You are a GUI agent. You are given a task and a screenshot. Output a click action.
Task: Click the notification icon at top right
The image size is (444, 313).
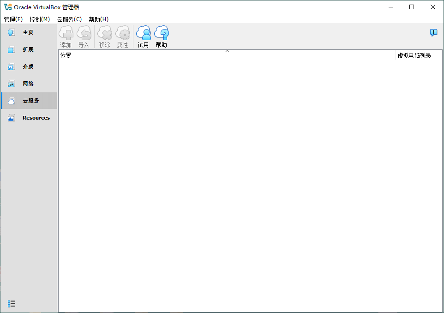click(433, 32)
